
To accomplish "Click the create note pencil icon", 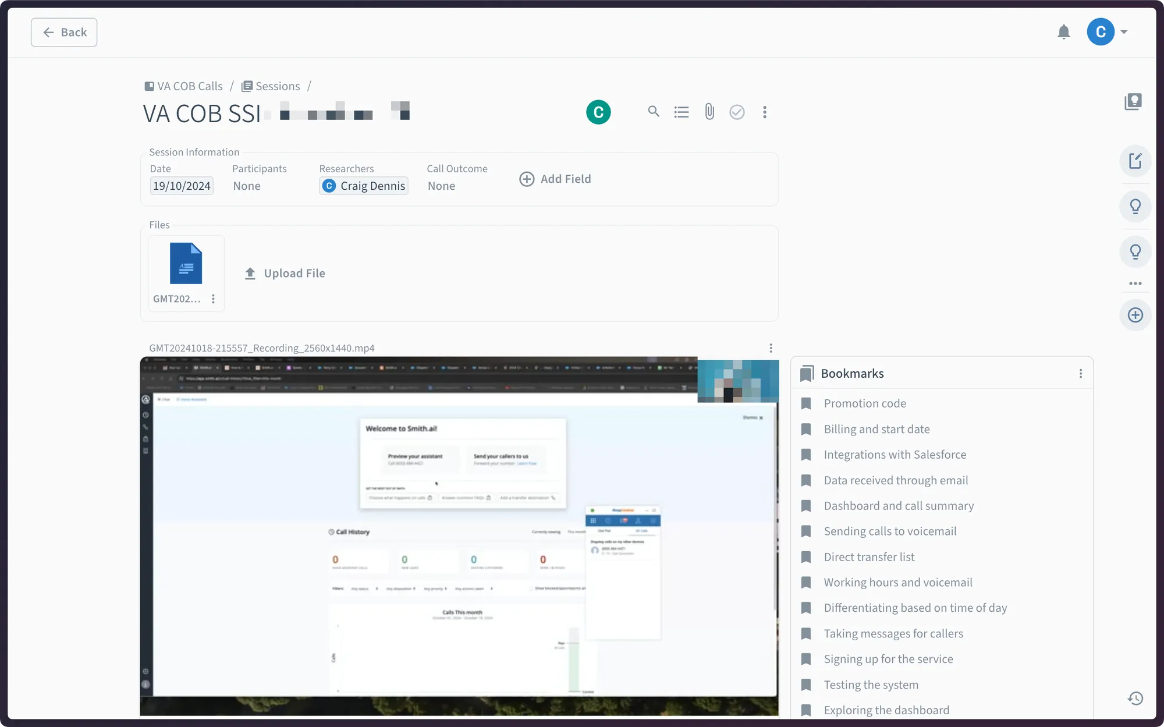I will click(1135, 161).
